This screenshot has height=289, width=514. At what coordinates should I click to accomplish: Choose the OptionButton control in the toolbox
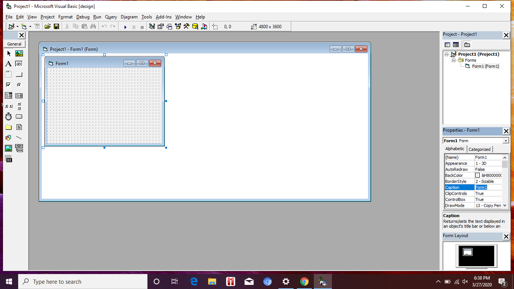19,85
